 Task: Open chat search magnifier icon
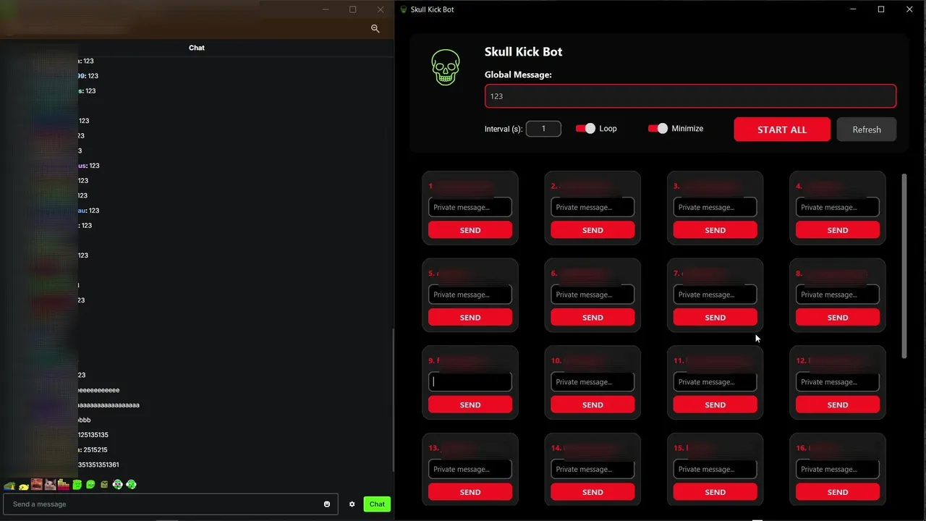[375, 28]
